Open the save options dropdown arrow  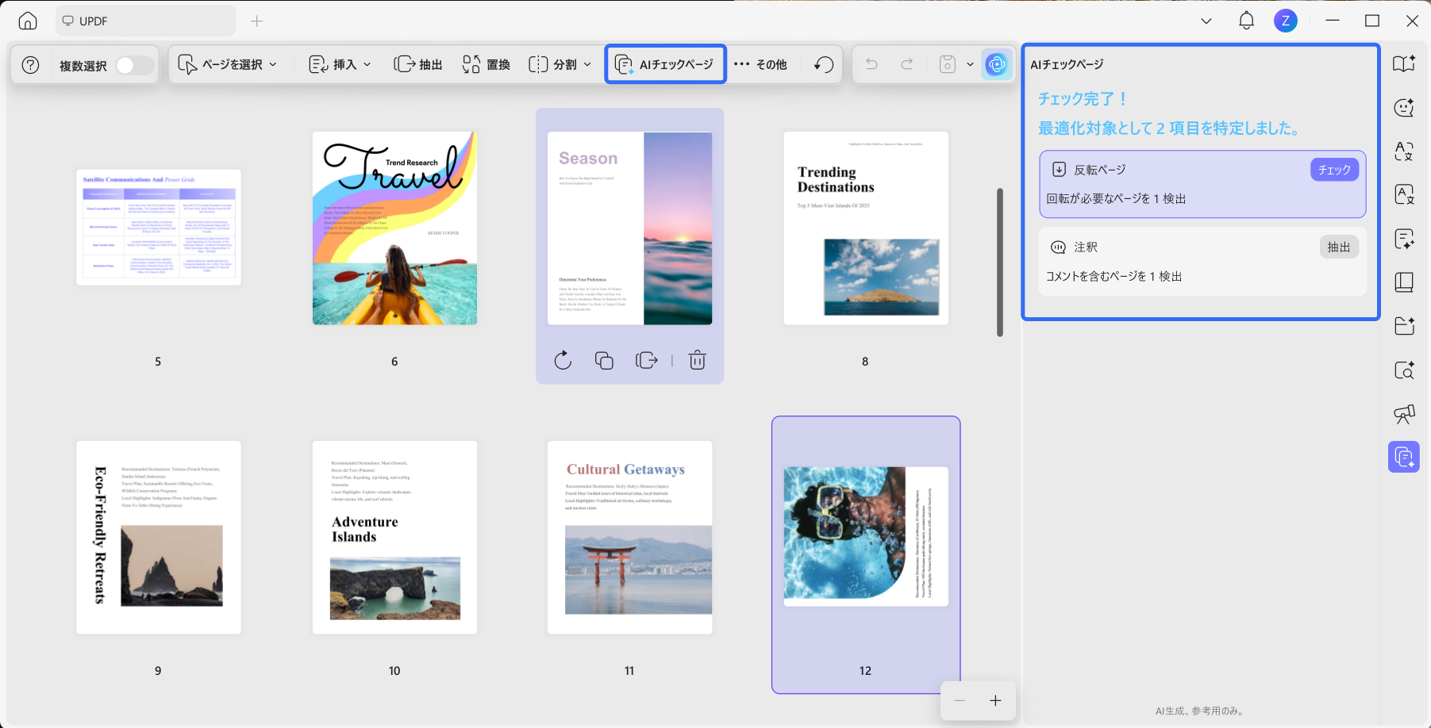970,64
